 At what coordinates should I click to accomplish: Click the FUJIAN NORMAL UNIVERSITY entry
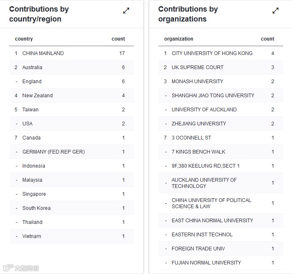pyautogui.click(x=206, y=263)
